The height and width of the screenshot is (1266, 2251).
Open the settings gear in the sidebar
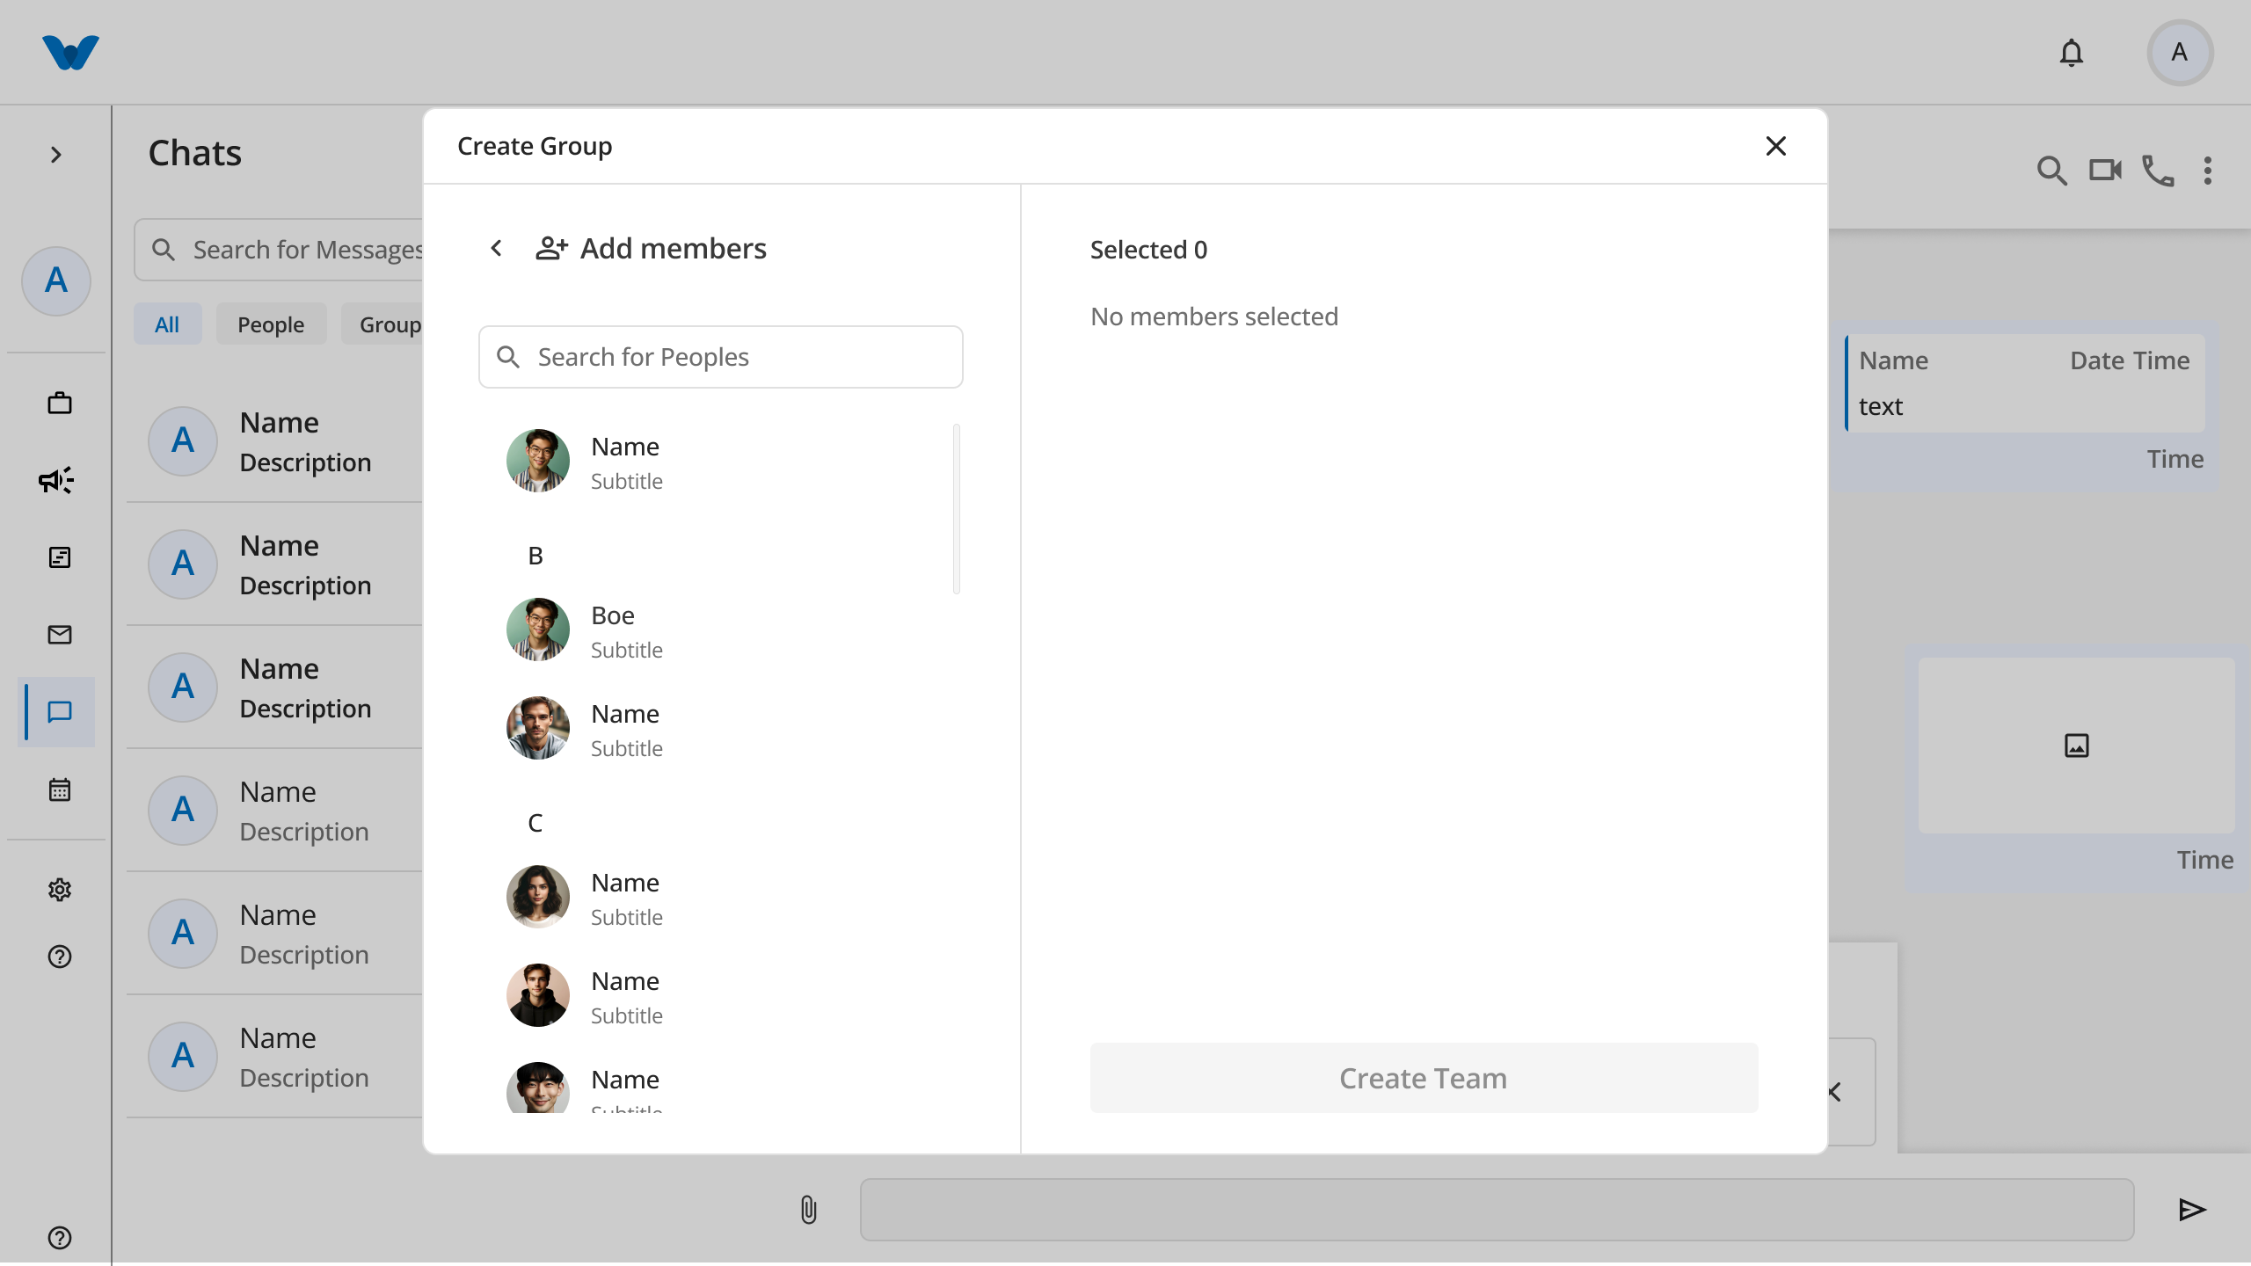60,890
